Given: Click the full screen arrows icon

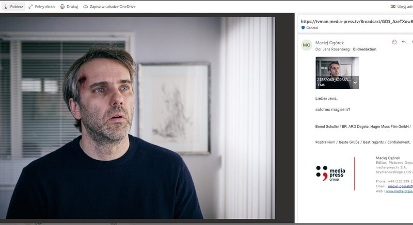Looking at the screenshot, I should [x=31, y=7].
